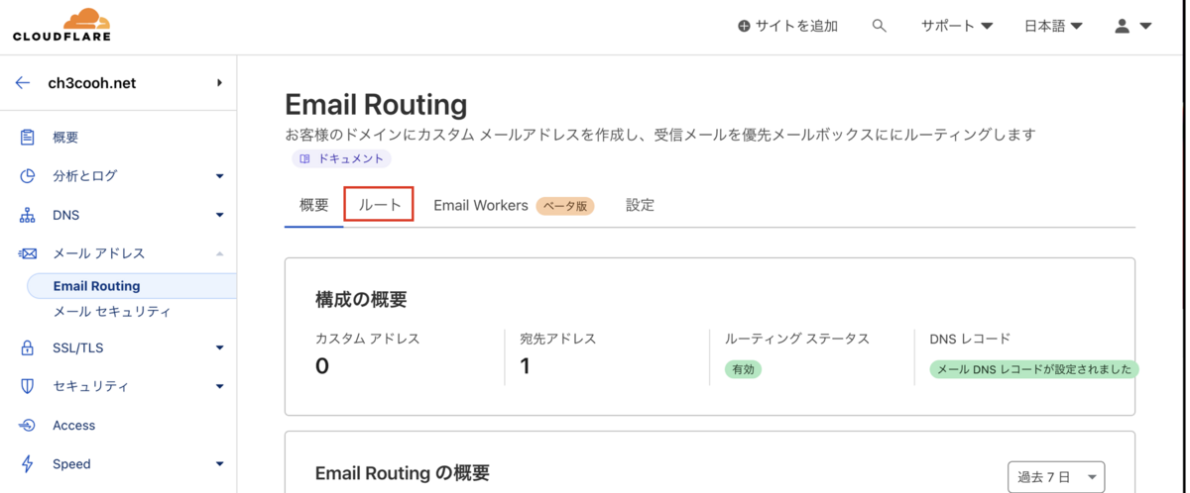This screenshot has width=1190, height=493.
Task: Select メール セキュリティ in the sidebar
Action: [x=111, y=312]
